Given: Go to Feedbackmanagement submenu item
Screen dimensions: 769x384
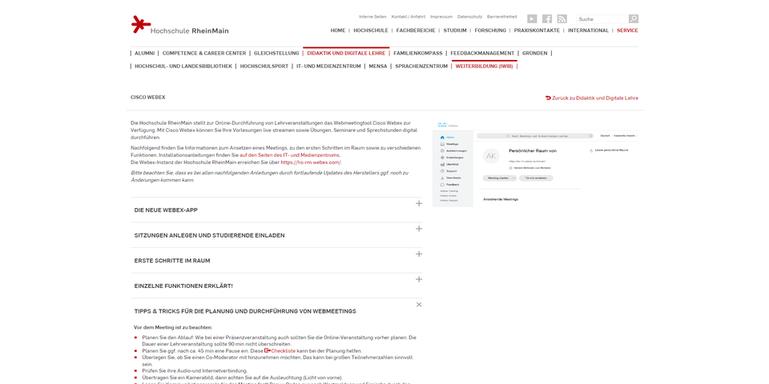Looking at the screenshot, I should tap(482, 53).
